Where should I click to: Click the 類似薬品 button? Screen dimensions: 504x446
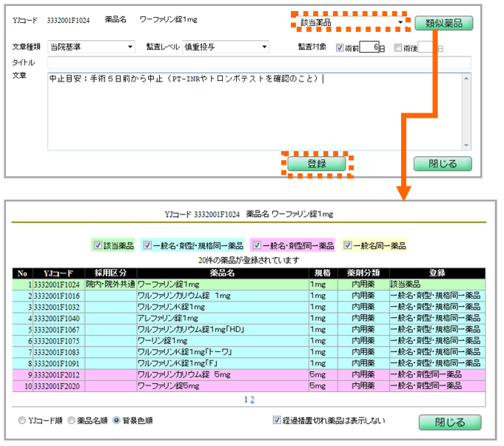(x=443, y=22)
